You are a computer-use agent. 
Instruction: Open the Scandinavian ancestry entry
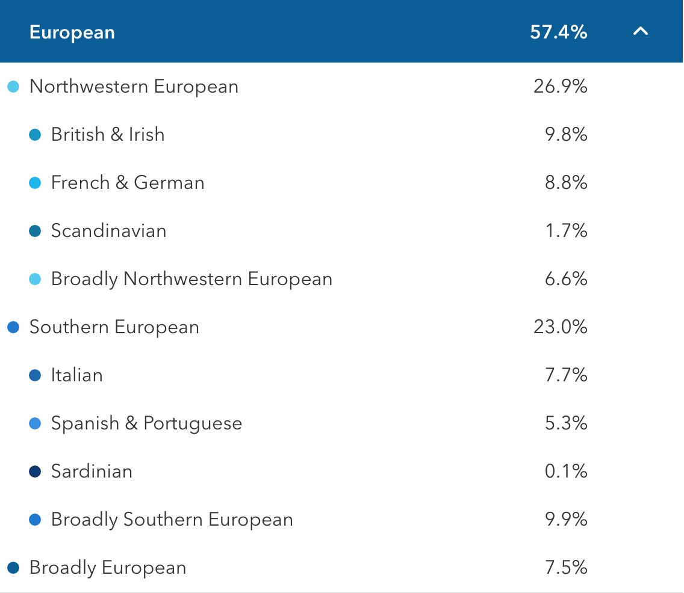pyautogui.click(x=108, y=230)
